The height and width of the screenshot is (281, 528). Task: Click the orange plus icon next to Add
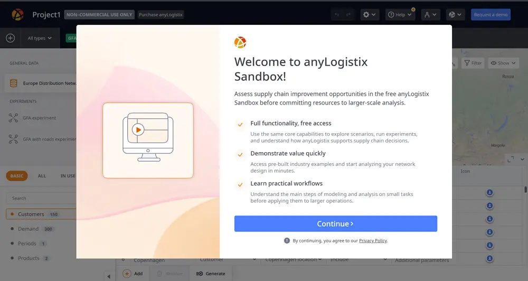pos(127,274)
